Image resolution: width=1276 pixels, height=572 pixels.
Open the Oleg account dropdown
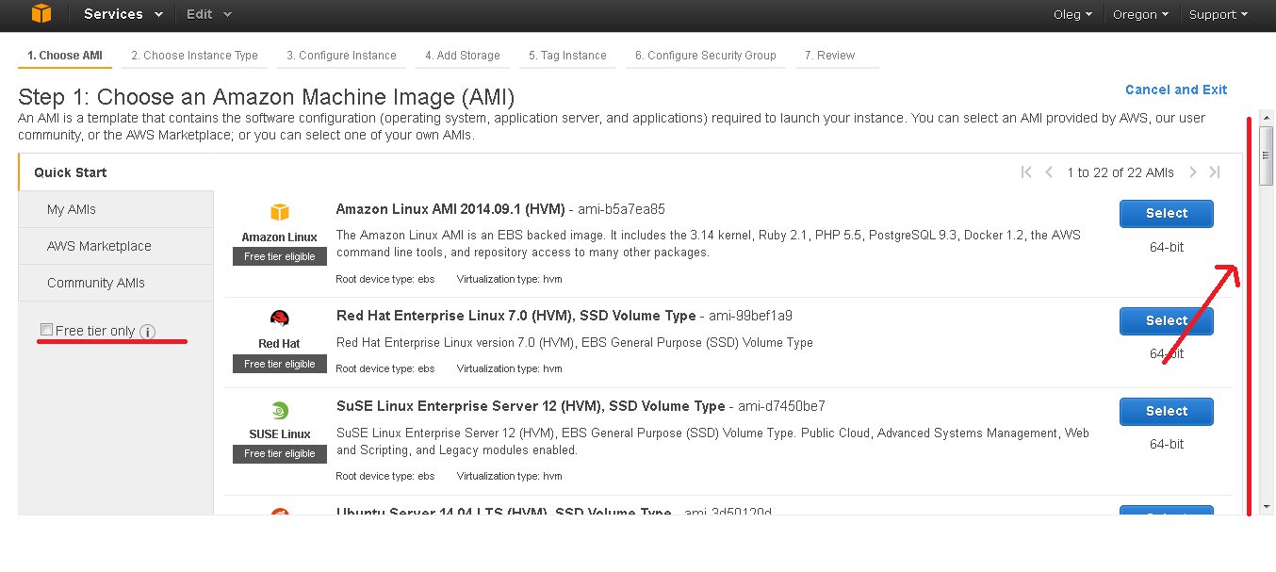[x=1072, y=14]
